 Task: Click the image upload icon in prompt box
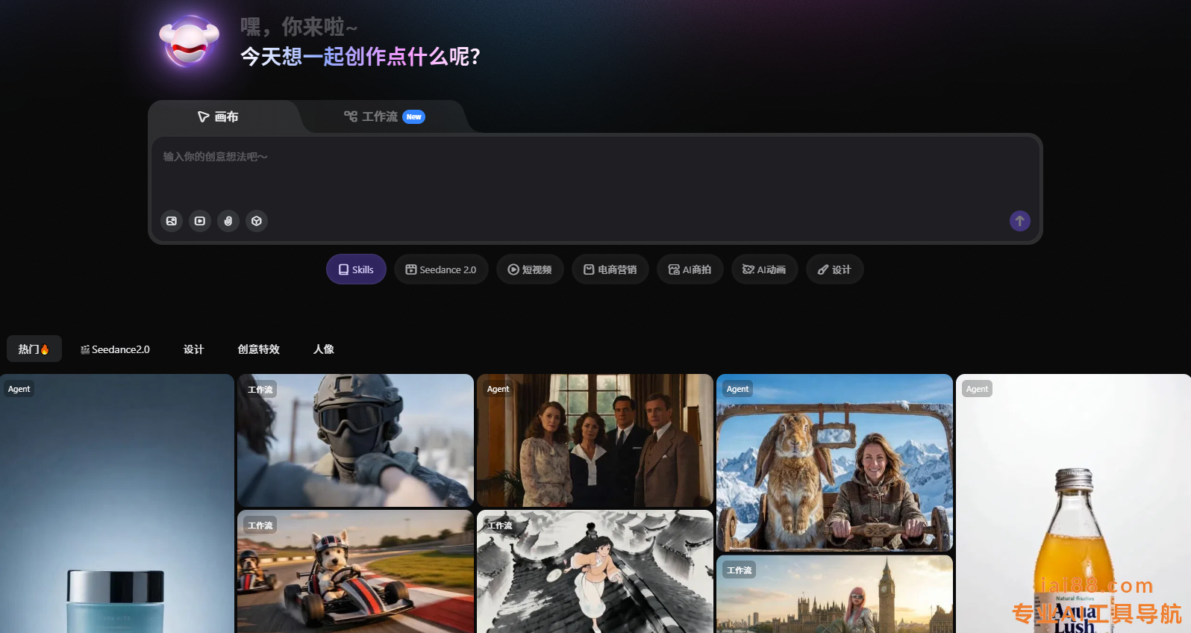pyautogui.click(x=172, y=221)
